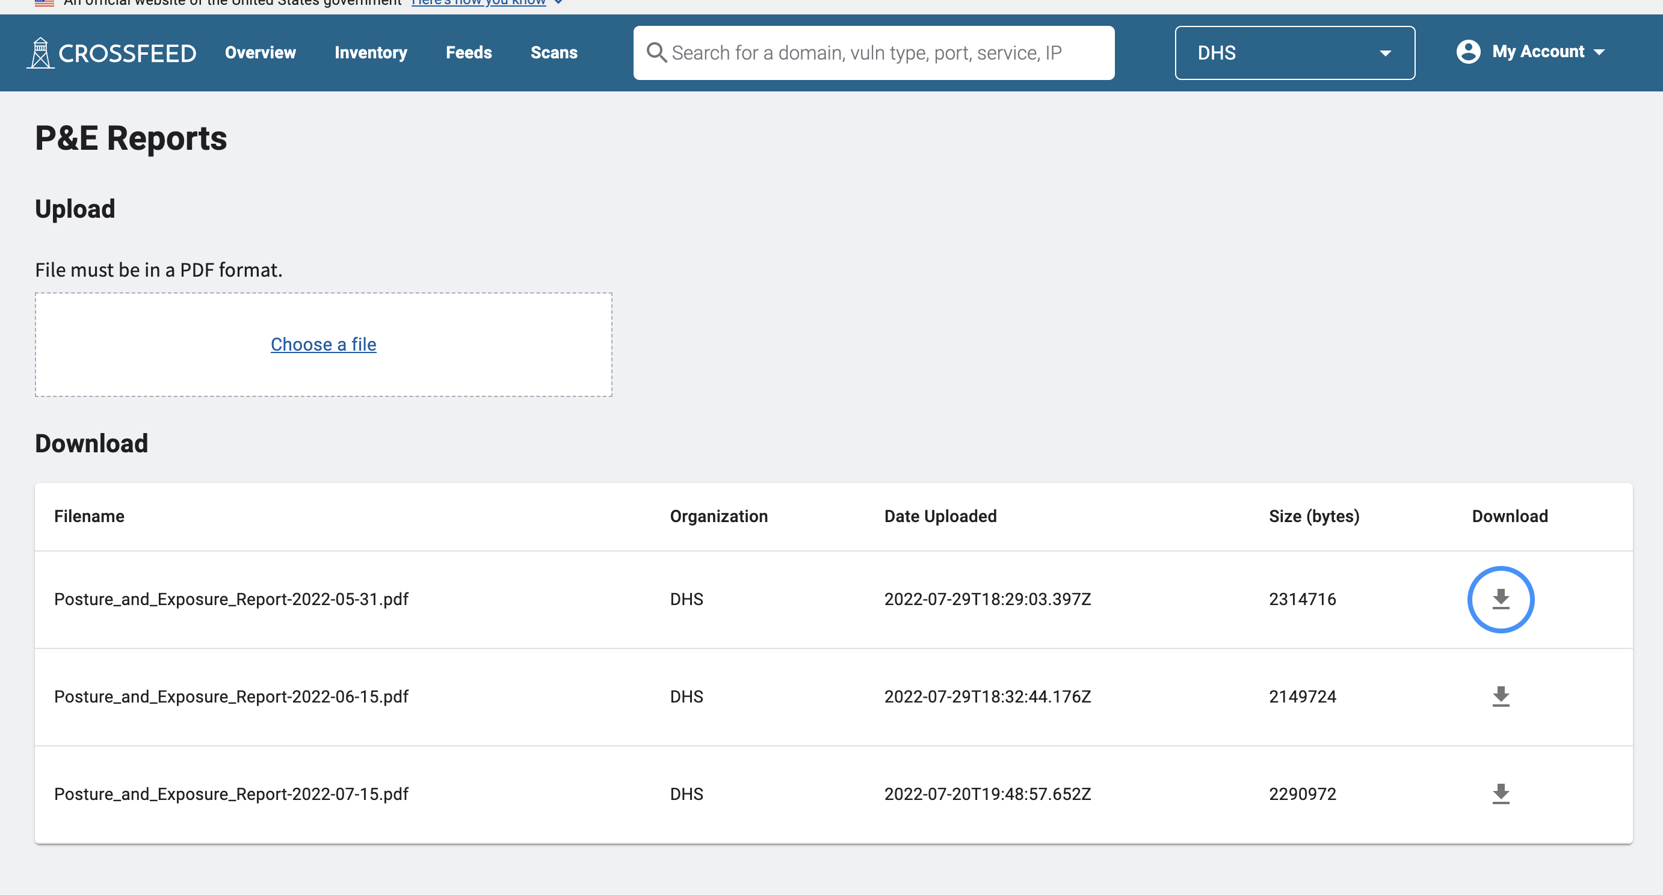Screen dimensions: 1663x895
Task: Click the Crossfeed lighthouse logo
Action: 41,53
